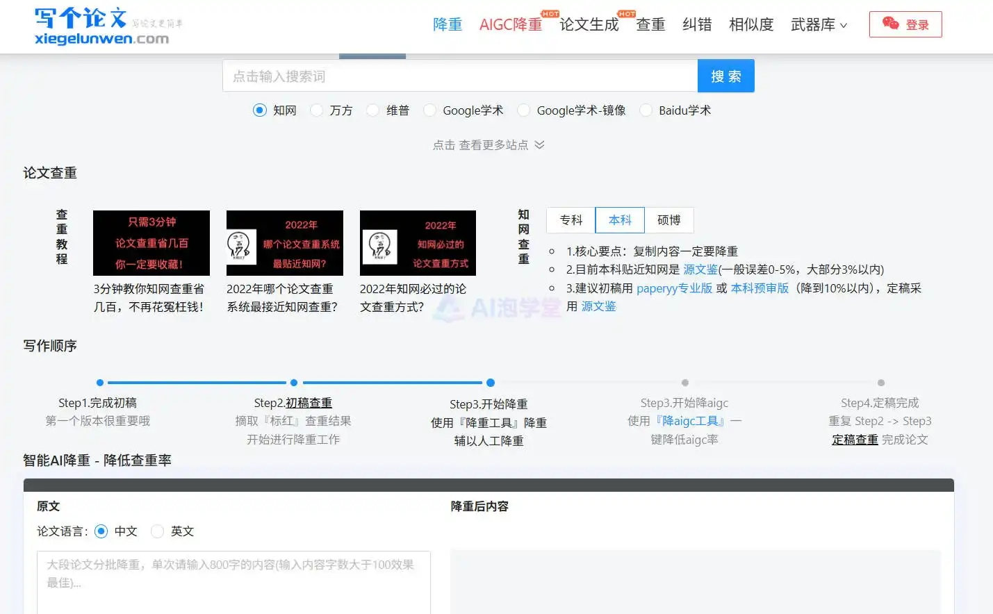Open the AIGC降重 nav item
This screenshot has width=993, height=614.
pyautogui.click(x=511, y=24)
